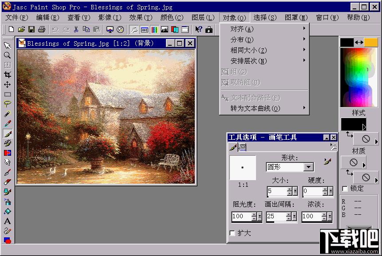Screen dimensions: 382x256
Task: Select the Dropper tool
Action: (7, 123)
